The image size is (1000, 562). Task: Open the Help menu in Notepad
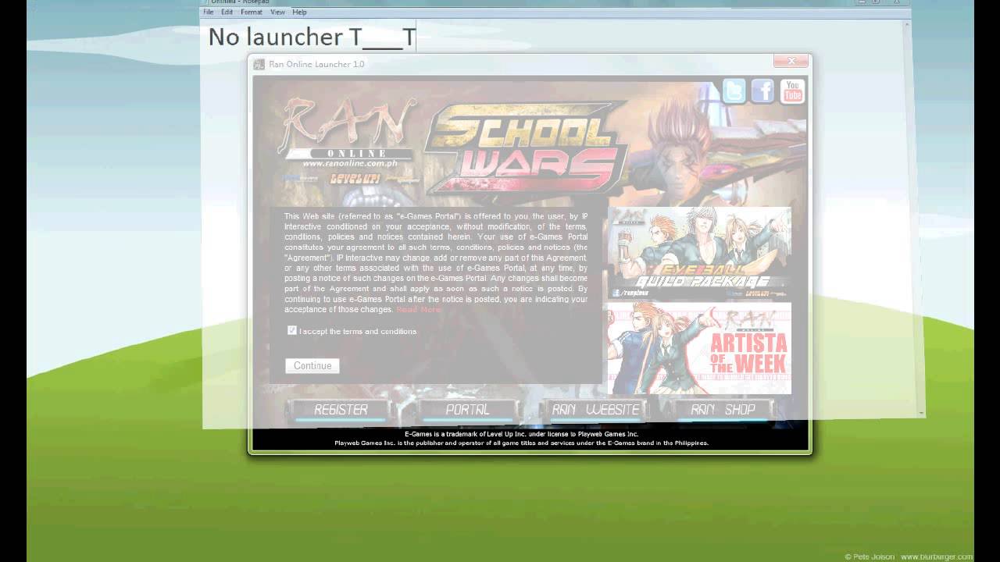click(299, 12)
